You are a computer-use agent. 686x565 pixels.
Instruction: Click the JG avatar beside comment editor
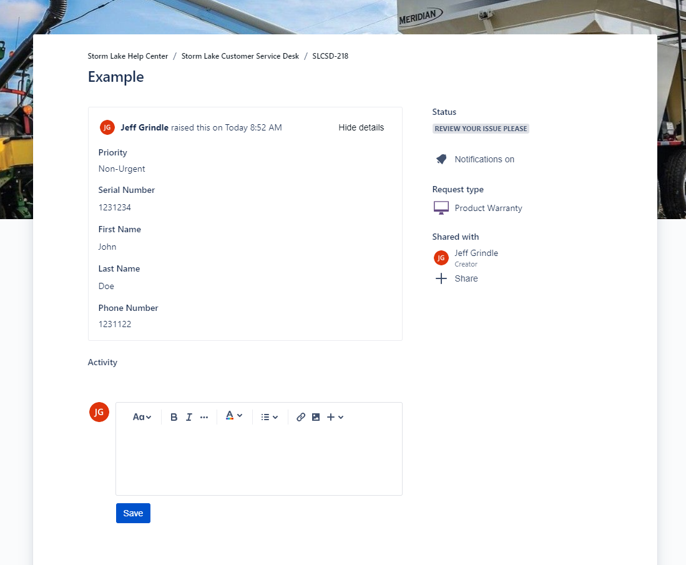[x=99, y=412]
